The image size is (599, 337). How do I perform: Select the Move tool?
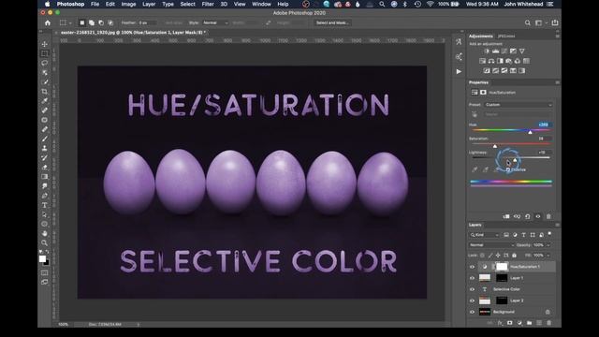45,44
